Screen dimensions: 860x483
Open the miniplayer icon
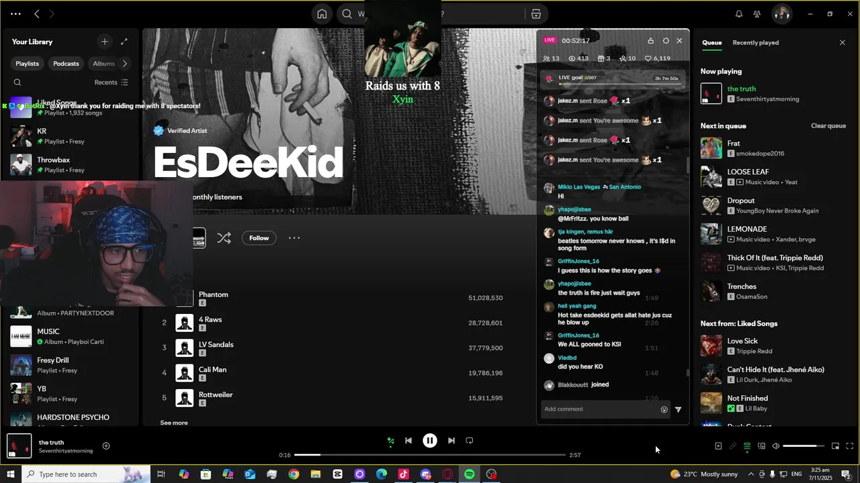point(835,446)
